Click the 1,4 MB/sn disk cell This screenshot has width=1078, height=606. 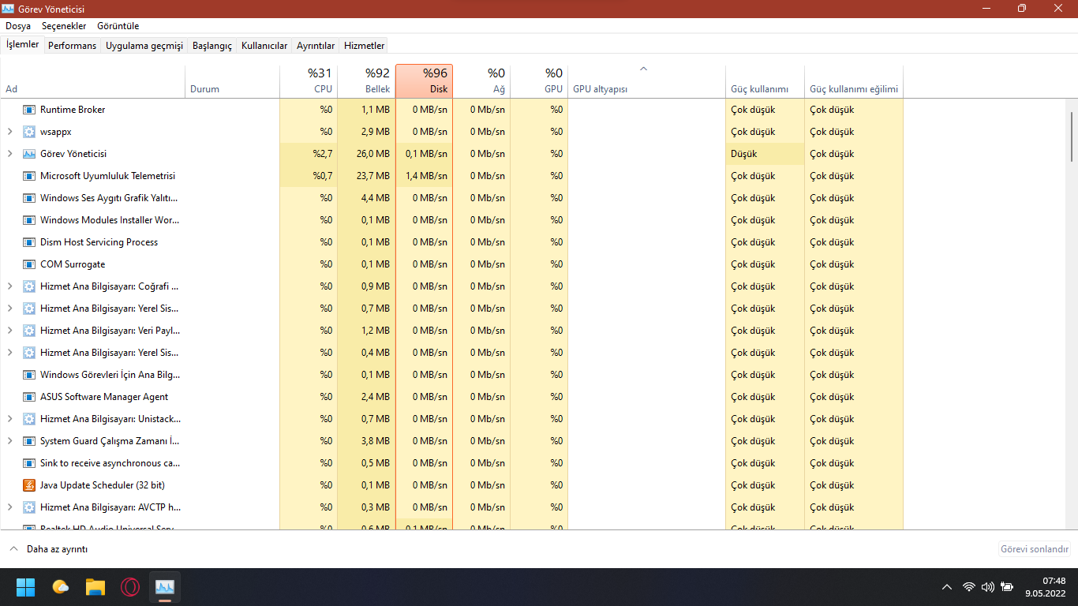[x=424, y=176]
